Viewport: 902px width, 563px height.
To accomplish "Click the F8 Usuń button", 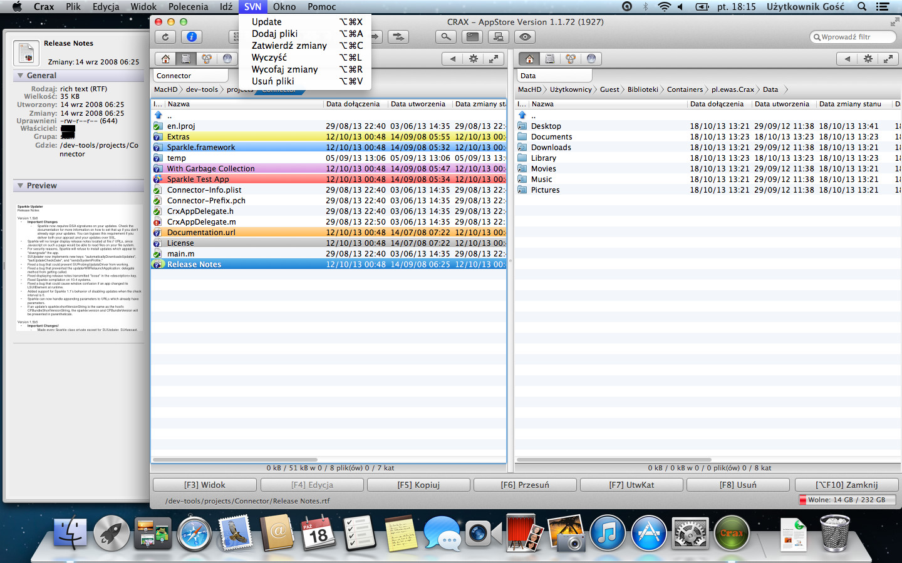I will tap(738, 485).
